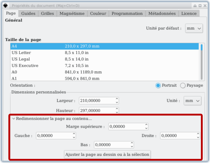
Task: Click the Bas margin input field
Action: 112,145
